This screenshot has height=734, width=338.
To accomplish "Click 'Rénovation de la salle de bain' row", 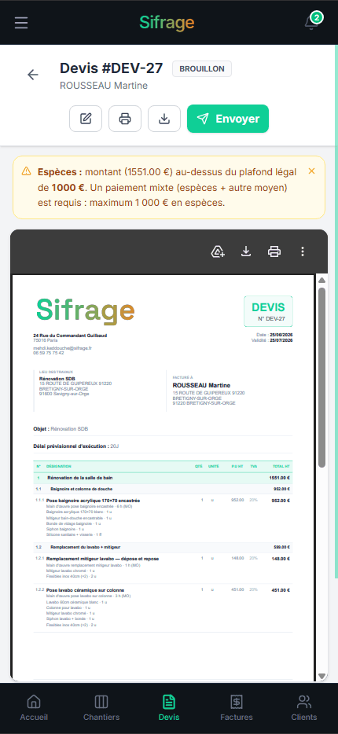I will click(x=163, y=478).
